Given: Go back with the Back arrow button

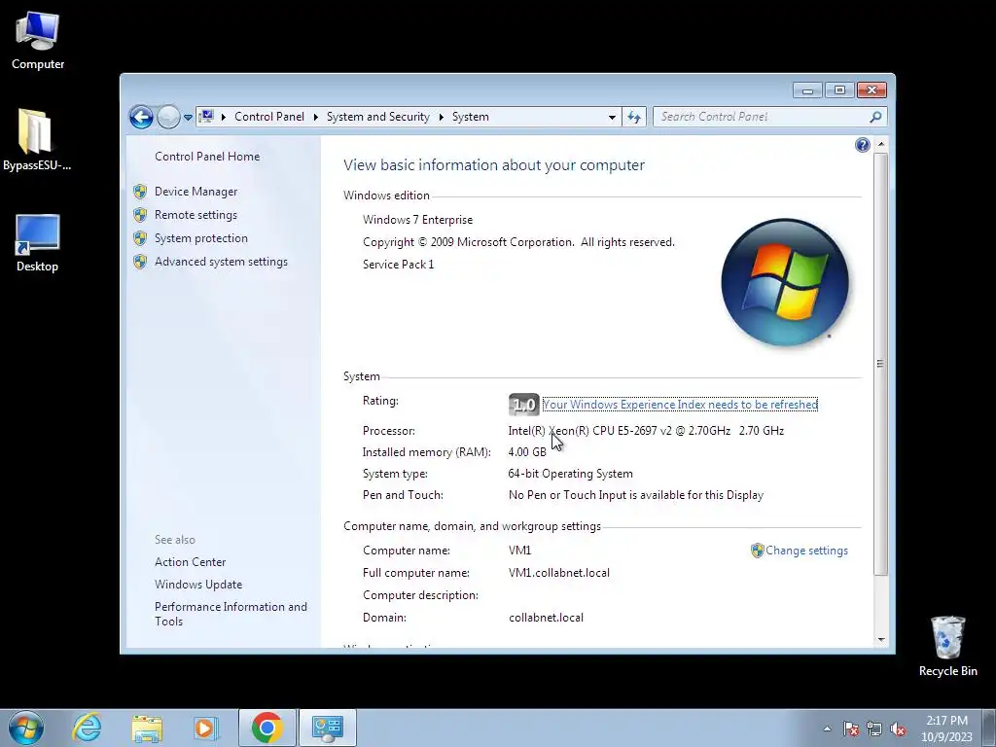Looking at the screenshot, I should click(x=141, y=117).
